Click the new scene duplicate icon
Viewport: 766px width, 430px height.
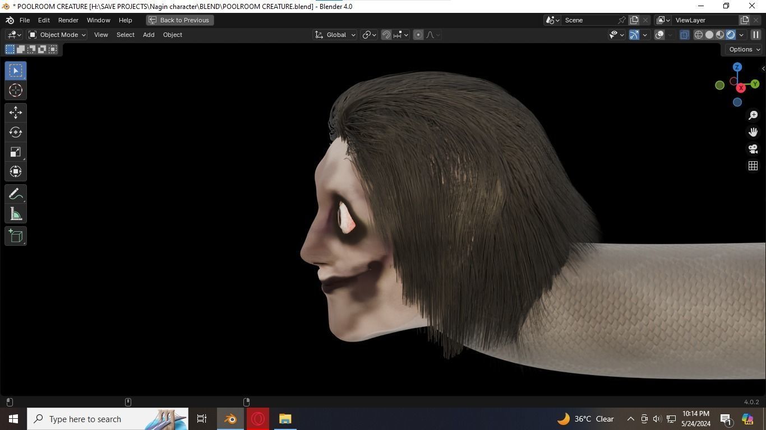(x=634, y=20)
